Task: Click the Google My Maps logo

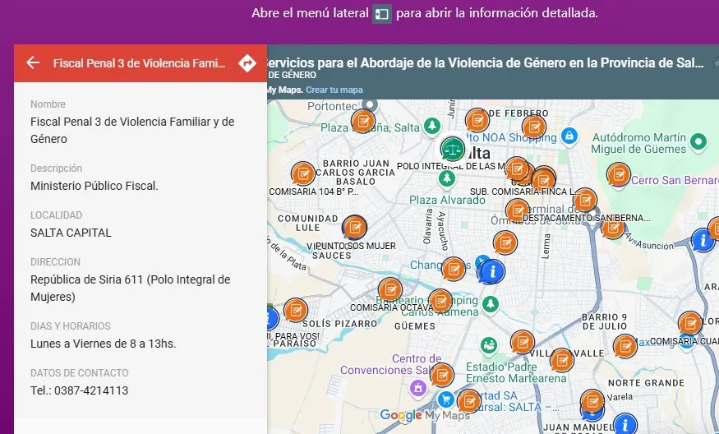Action: (x=425, y=416)
